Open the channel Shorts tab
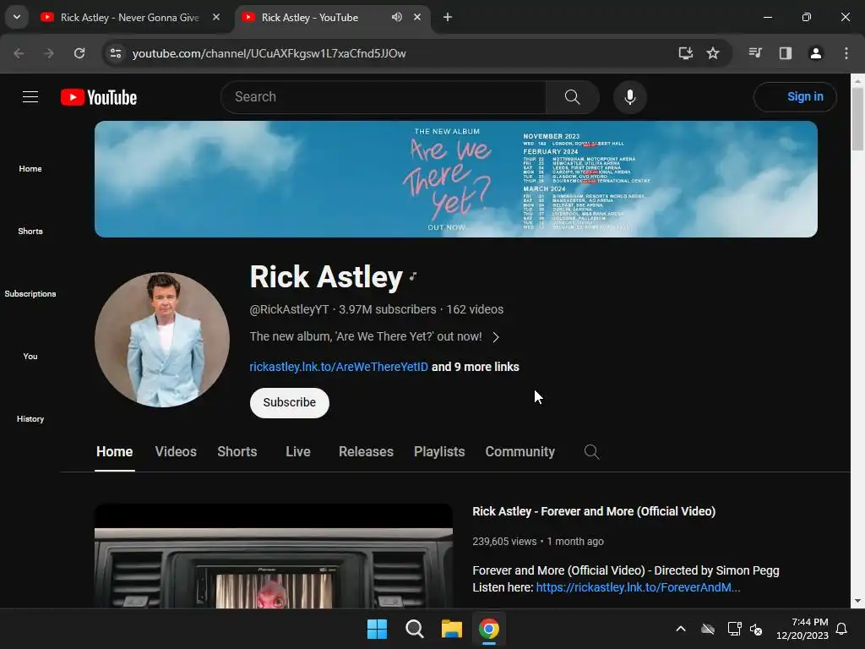This screenshot has height=649, width=865. coord(237,451)
